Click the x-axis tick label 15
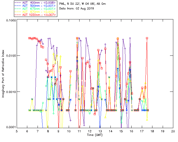This screenshot has width=178, height=142. (121, 131)
